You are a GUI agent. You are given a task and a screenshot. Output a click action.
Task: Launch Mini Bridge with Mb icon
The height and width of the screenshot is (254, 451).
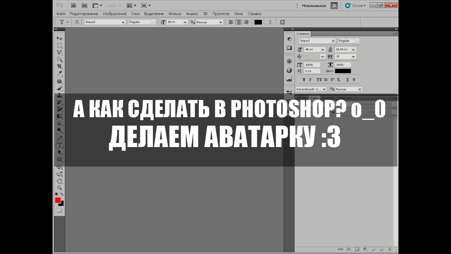(84, 6)
